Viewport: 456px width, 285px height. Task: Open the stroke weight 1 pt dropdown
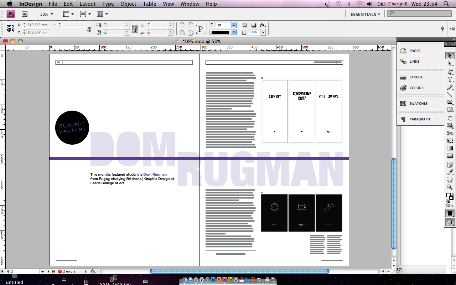[x=234, y=25]
